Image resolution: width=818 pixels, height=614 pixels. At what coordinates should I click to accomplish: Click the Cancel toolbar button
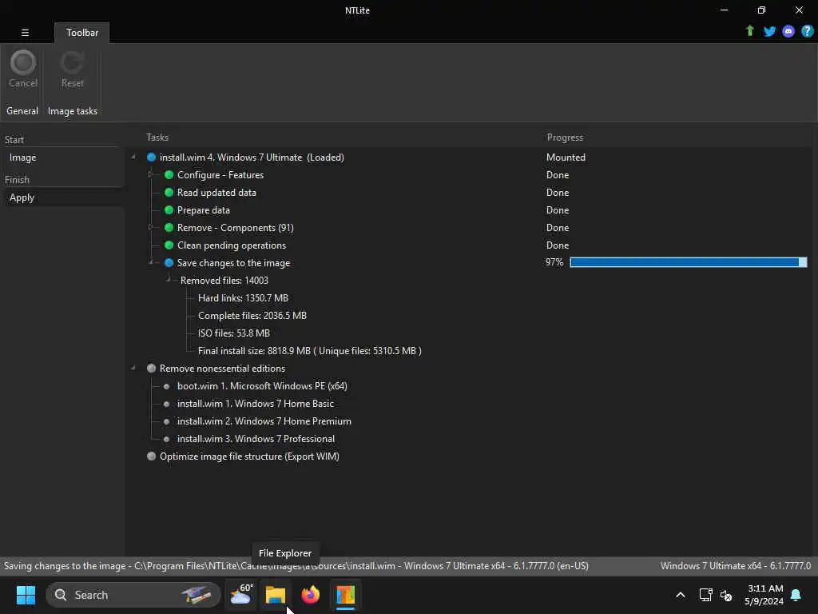tap(23, 69)
